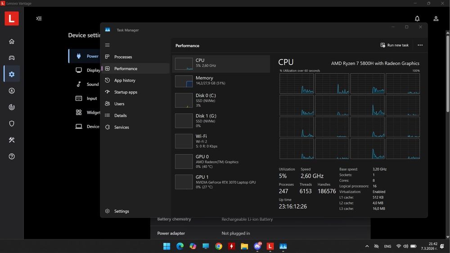Open Task Manager more options menu
The height and width of the screenshot is (253, 450).
(x=420, y=45)
